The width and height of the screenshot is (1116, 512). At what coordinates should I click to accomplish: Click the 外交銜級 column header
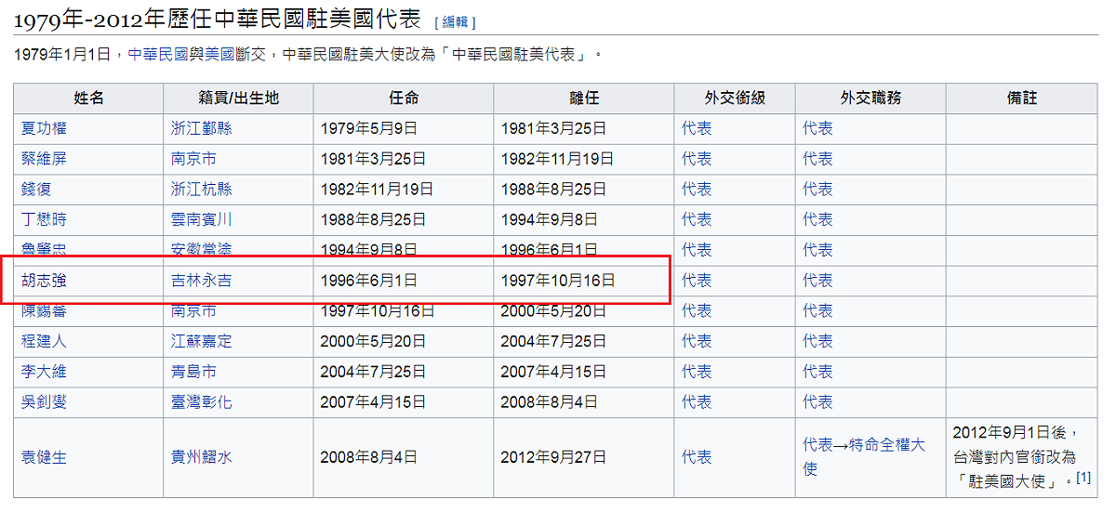click(x=735, y=98)
